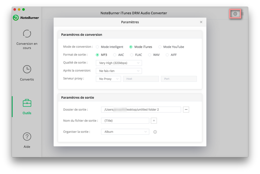Screen dimensions: 260x174
Task: Click the Paramètres de conversion heading
Action: (x=82, y=35)
